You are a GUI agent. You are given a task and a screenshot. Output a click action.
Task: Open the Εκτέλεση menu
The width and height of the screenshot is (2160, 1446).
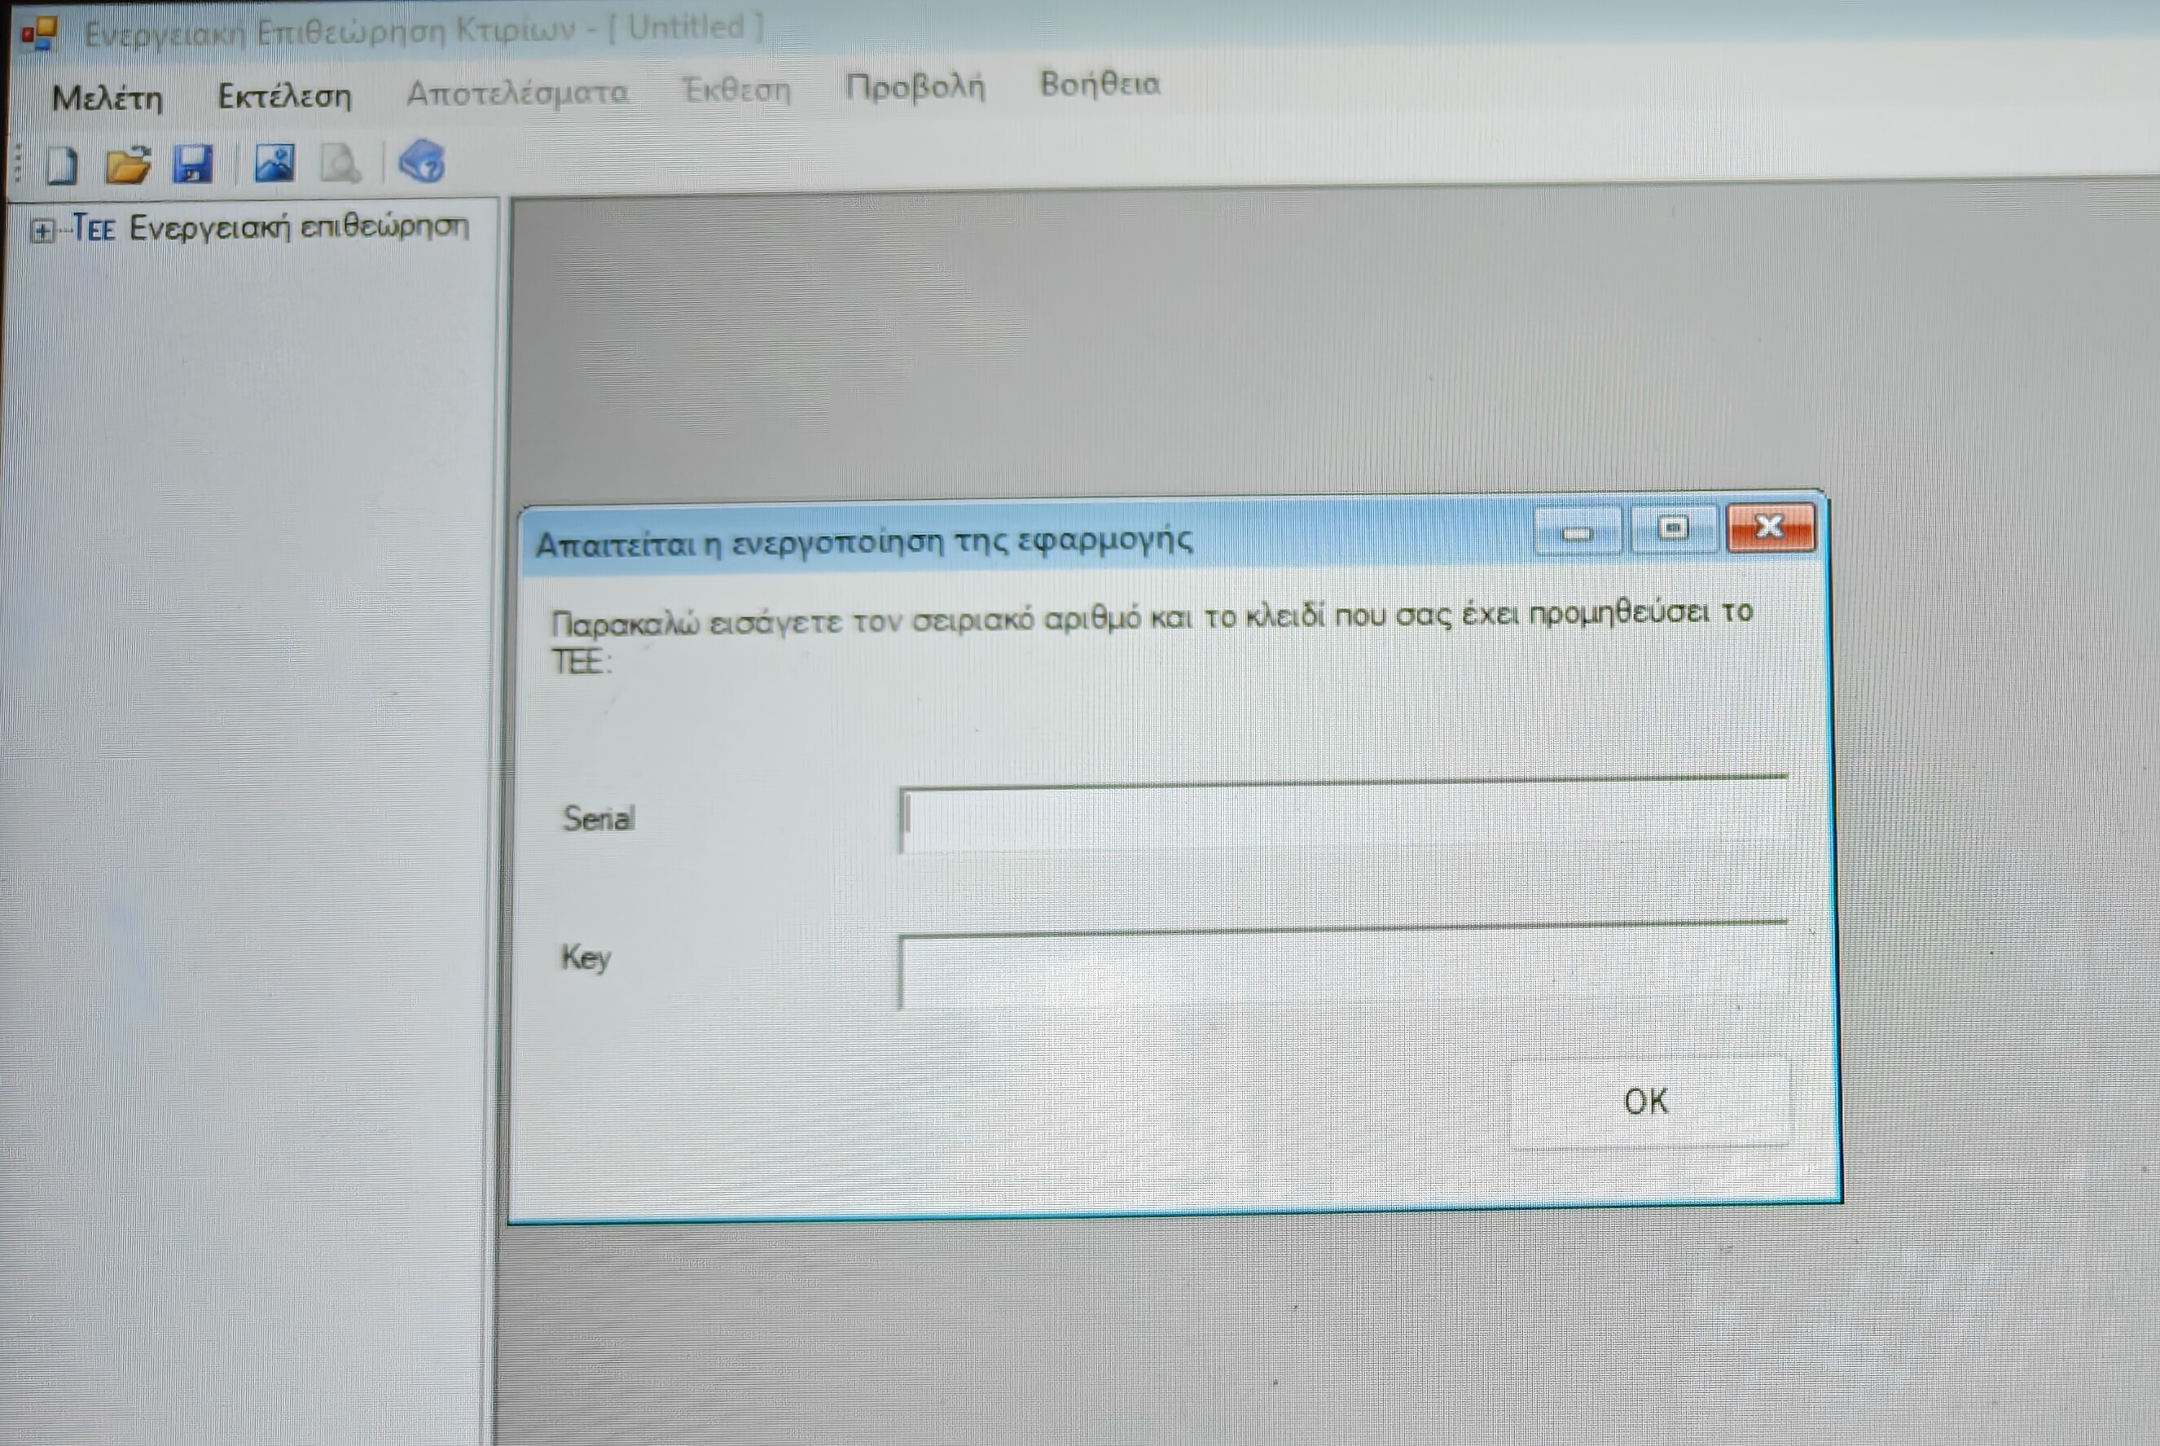tap(284, 96)
